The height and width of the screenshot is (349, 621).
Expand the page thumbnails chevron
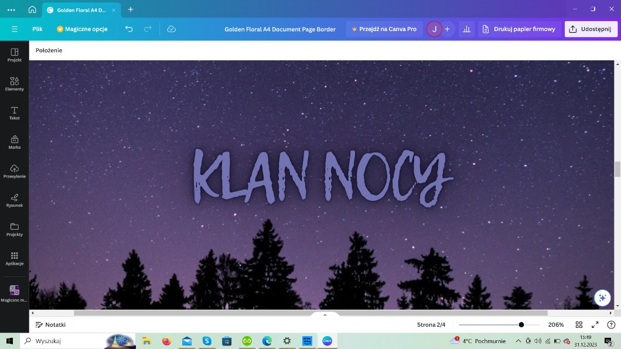coord(325,315)
